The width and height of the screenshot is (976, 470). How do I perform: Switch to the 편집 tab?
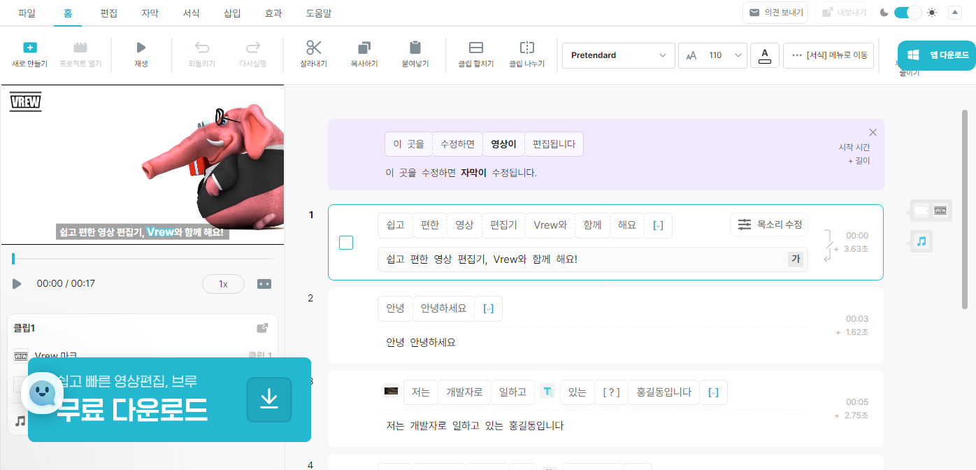click(108, 13)
